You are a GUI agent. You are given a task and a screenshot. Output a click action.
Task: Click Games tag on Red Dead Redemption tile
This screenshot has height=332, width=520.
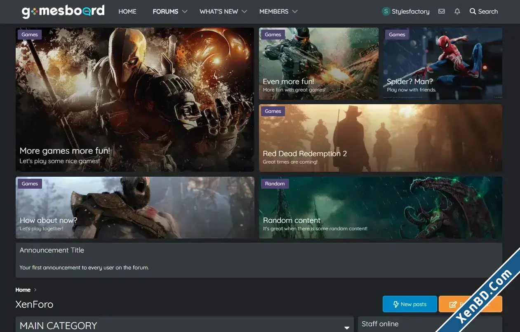point(273,111)
